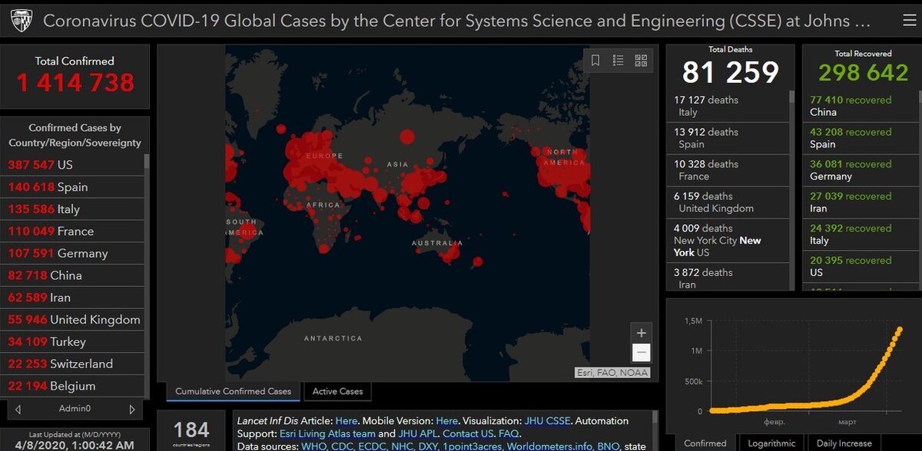
Task: Open the Worldometers.info data source link
Action: pos(549,446)
